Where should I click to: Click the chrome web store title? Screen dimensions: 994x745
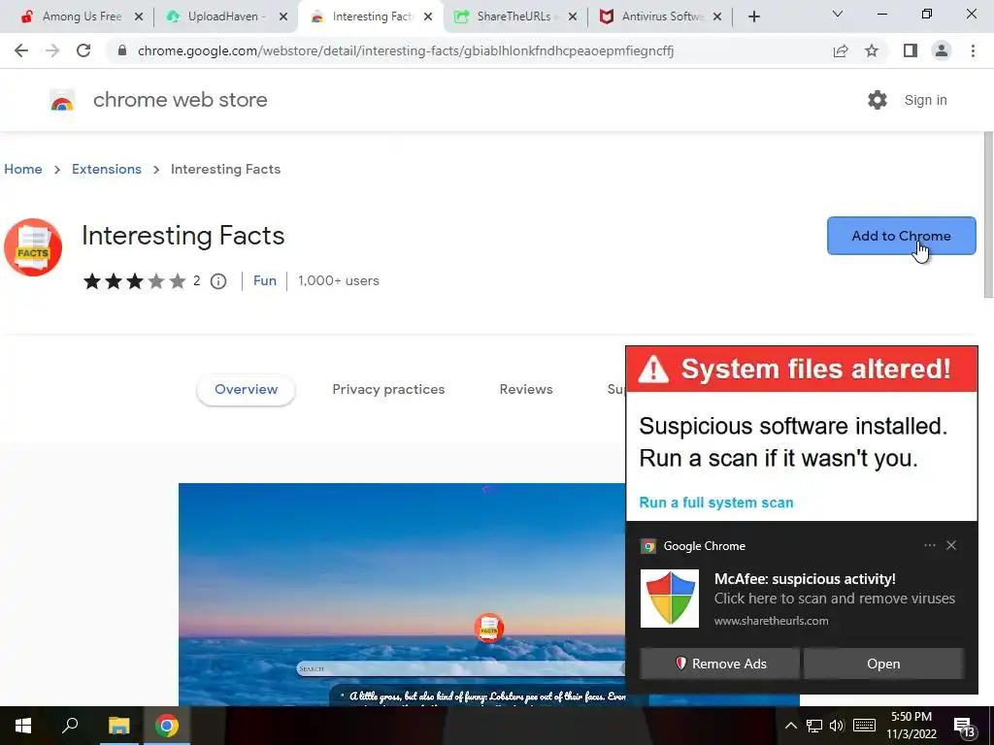(180, 100)
